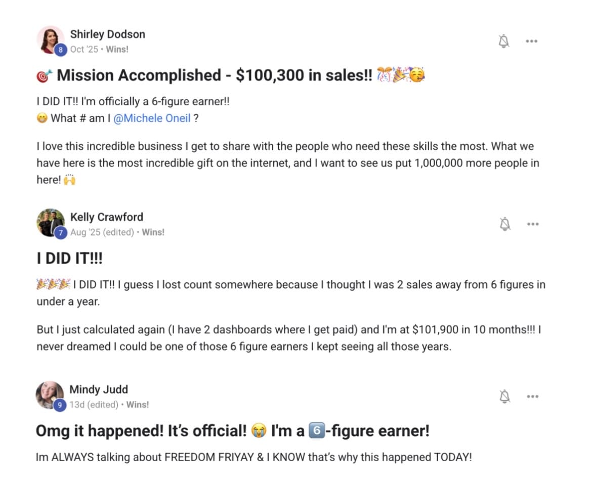The width and height of the screenshot is (592, 496).
Task: Click the Kelly Crawford author name
Action: [106, 217]
